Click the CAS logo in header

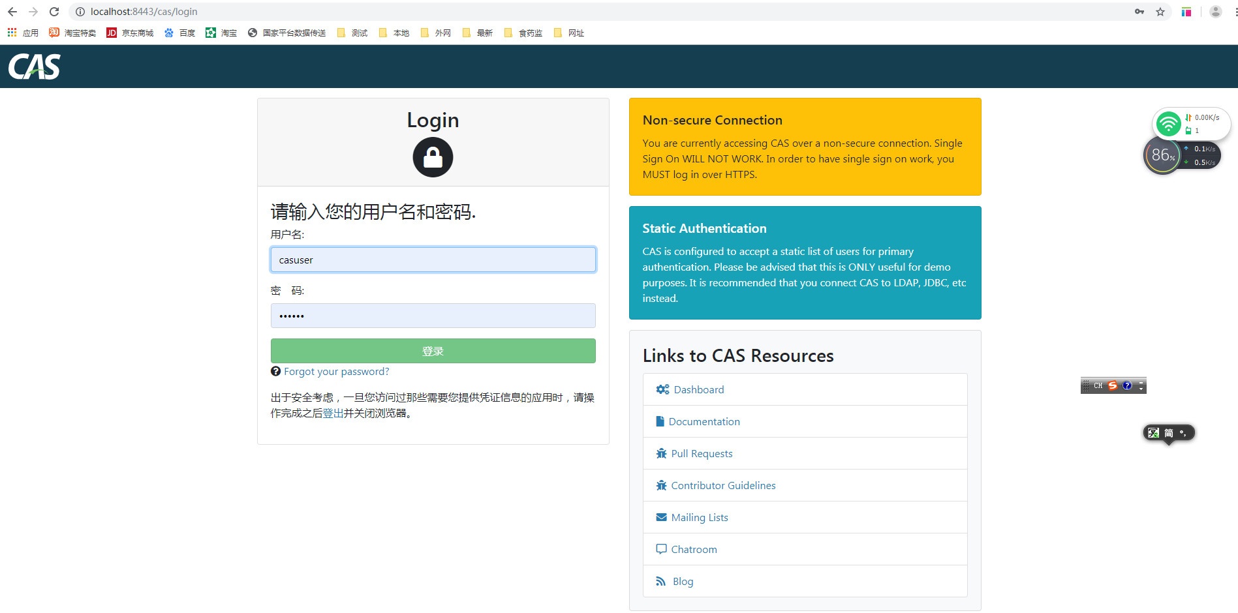(x=34, y=67)
